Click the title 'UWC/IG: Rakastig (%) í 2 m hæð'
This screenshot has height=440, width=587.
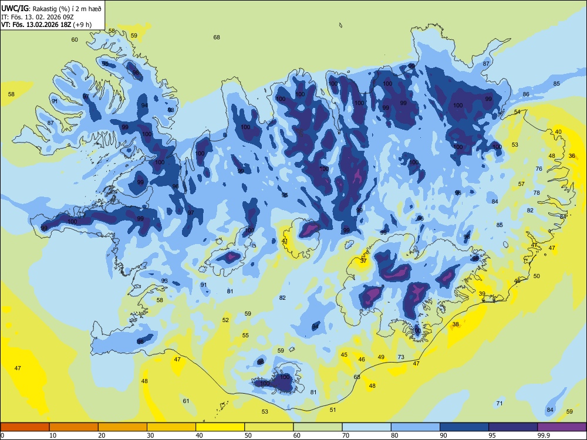[x=51, y=8]
